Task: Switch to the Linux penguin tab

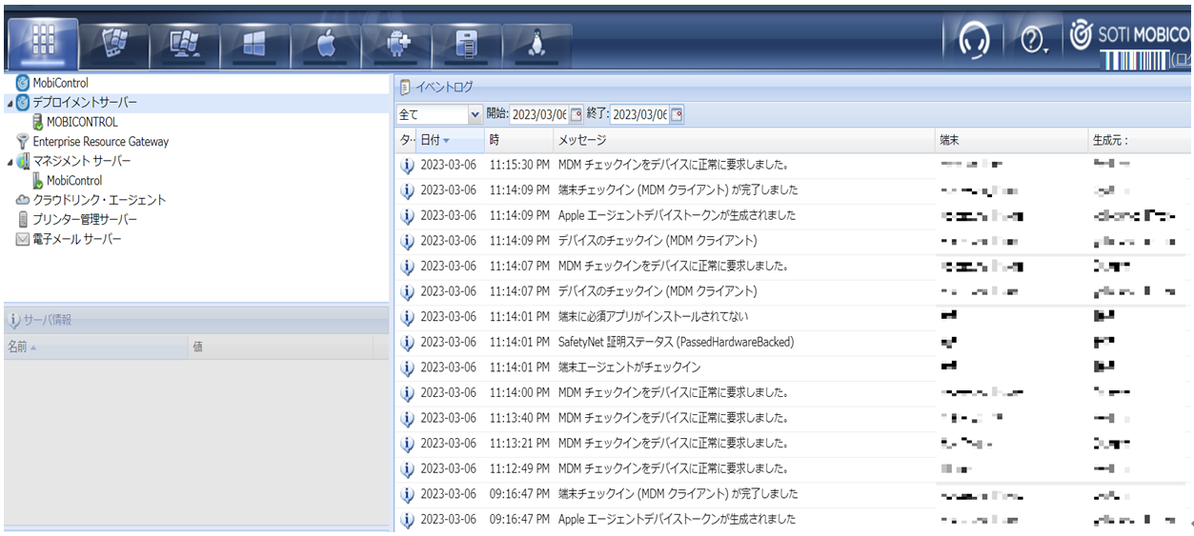Action: click(536, 44)
